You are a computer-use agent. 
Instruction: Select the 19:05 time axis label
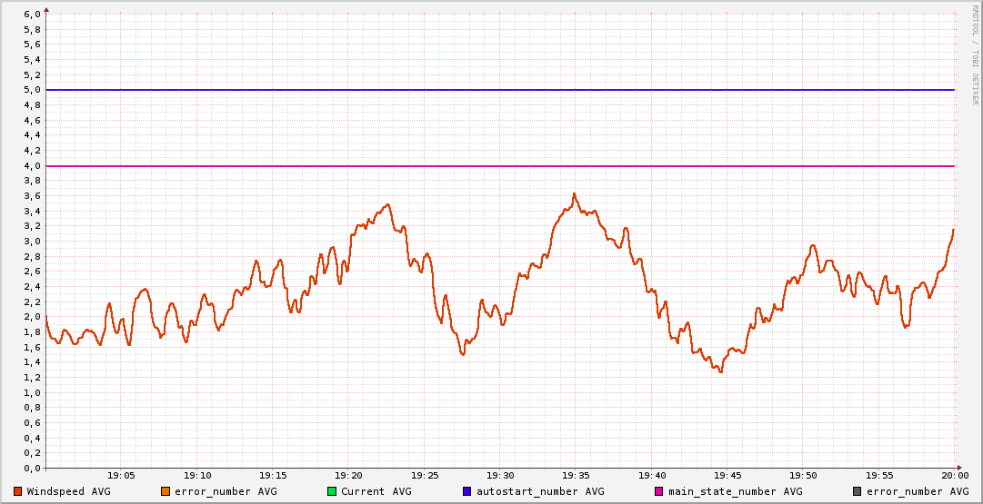pyautogui.click(x=122, y=475)
